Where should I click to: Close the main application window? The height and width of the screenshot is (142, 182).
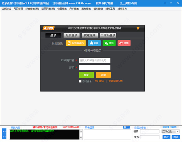click(x=178, y=3)
